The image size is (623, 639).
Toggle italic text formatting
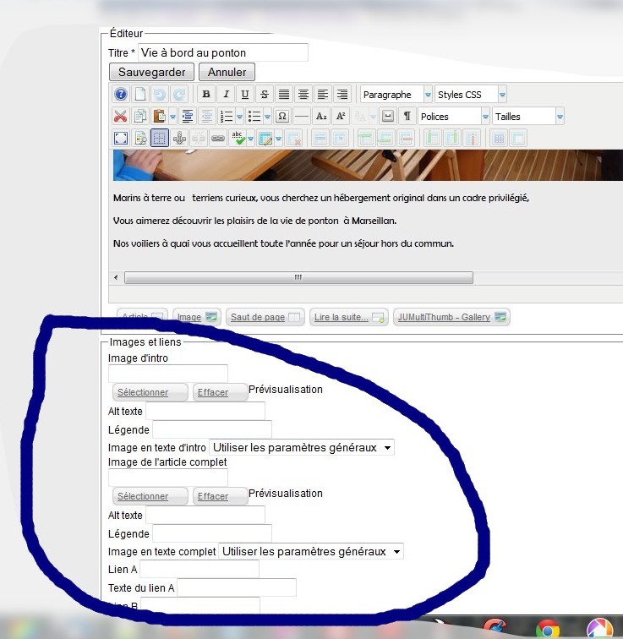pyautogui.click(x=226, y=95)
